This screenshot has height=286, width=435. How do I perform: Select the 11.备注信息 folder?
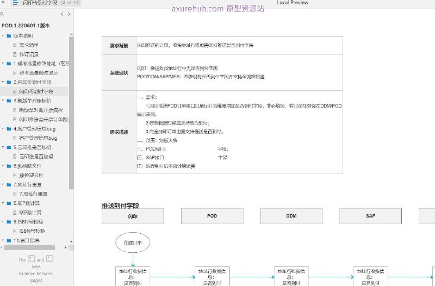pyautogui.click(x=26, y=240)
